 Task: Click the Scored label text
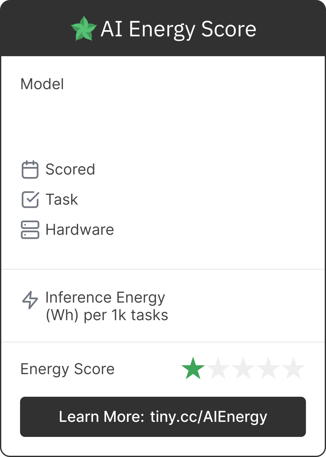coord(70,169)
